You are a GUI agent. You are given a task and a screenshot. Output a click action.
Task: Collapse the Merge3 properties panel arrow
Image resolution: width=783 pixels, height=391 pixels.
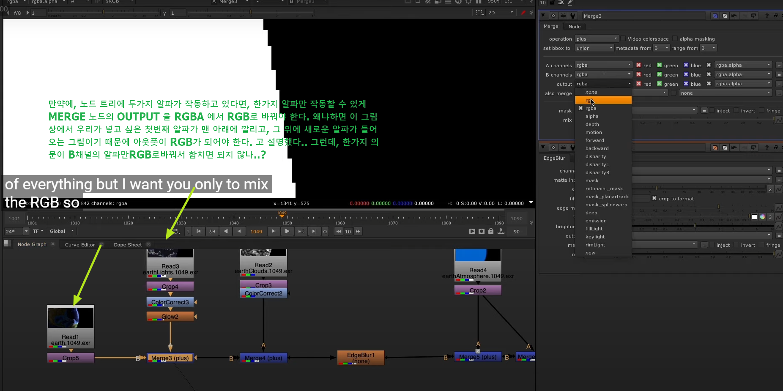(x=543, y=16)
